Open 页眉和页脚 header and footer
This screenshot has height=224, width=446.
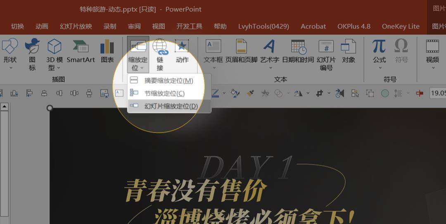241,52
